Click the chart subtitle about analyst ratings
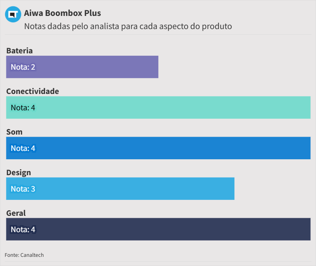316x266 pixels. [128, 26]
